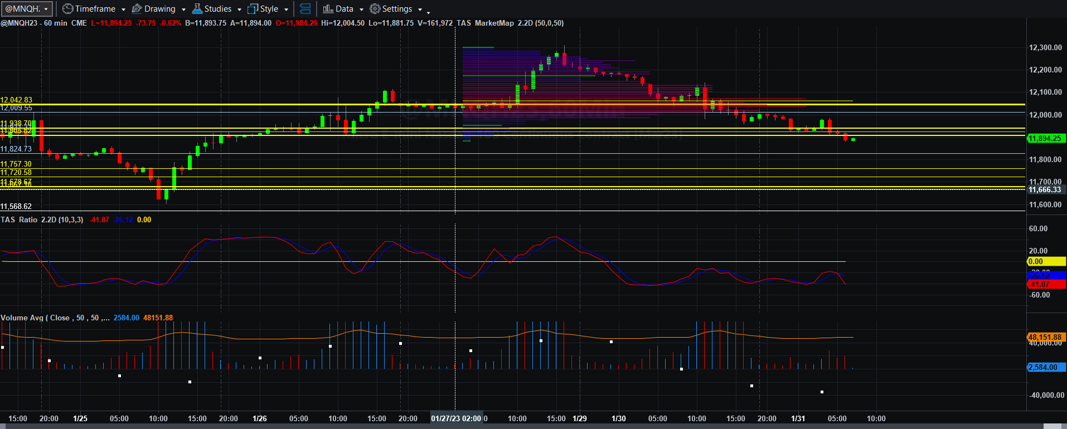Select the TAS Ratio study label
The width and height of the screenshot is (1067, 429).
[42, 220]
